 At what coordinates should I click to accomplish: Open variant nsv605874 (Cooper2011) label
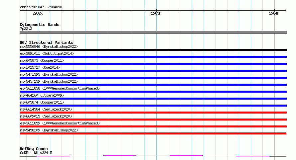pos(42,102)
